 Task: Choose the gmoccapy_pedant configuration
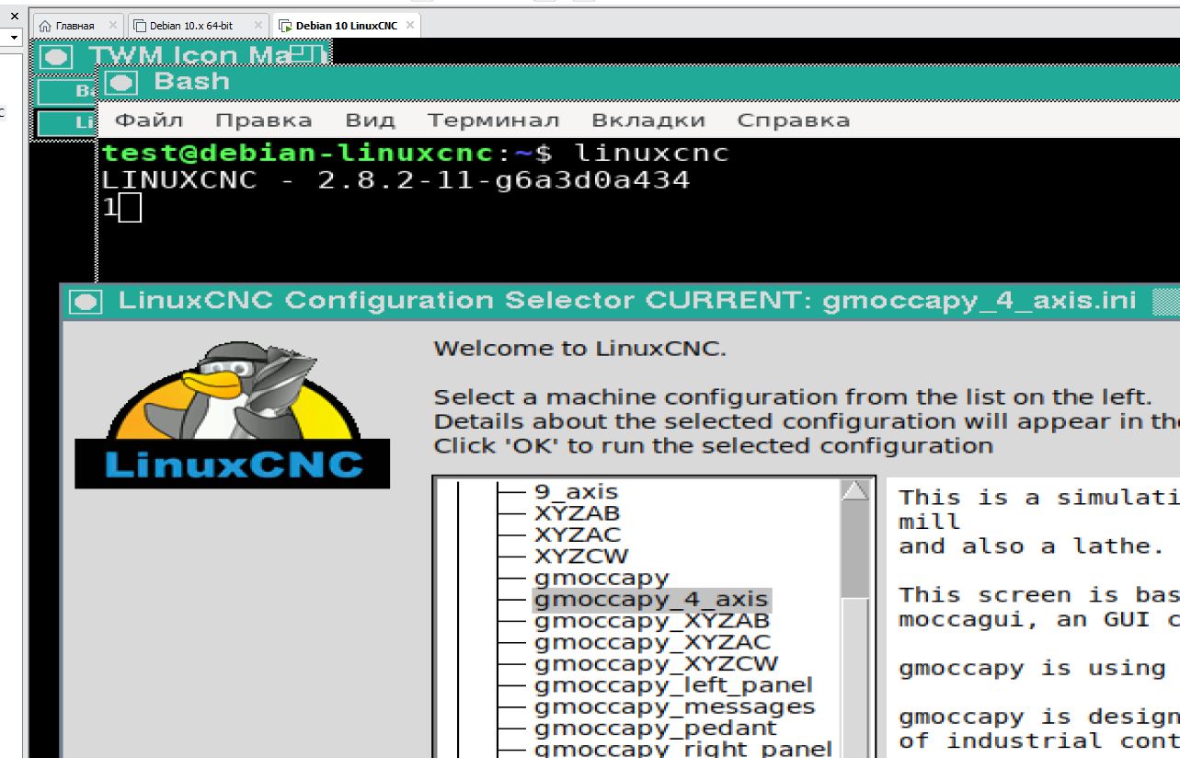point(655,728)
